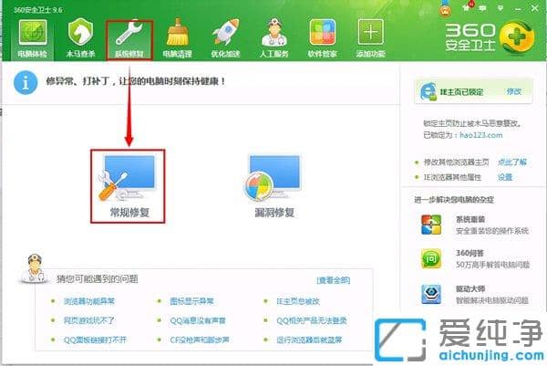
Task: Click the title bar icon with red badge
Action: pyautogui.click(x=467, y=6)
